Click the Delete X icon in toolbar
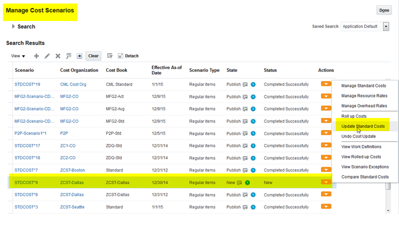399x225 pixels. point(58,56)
